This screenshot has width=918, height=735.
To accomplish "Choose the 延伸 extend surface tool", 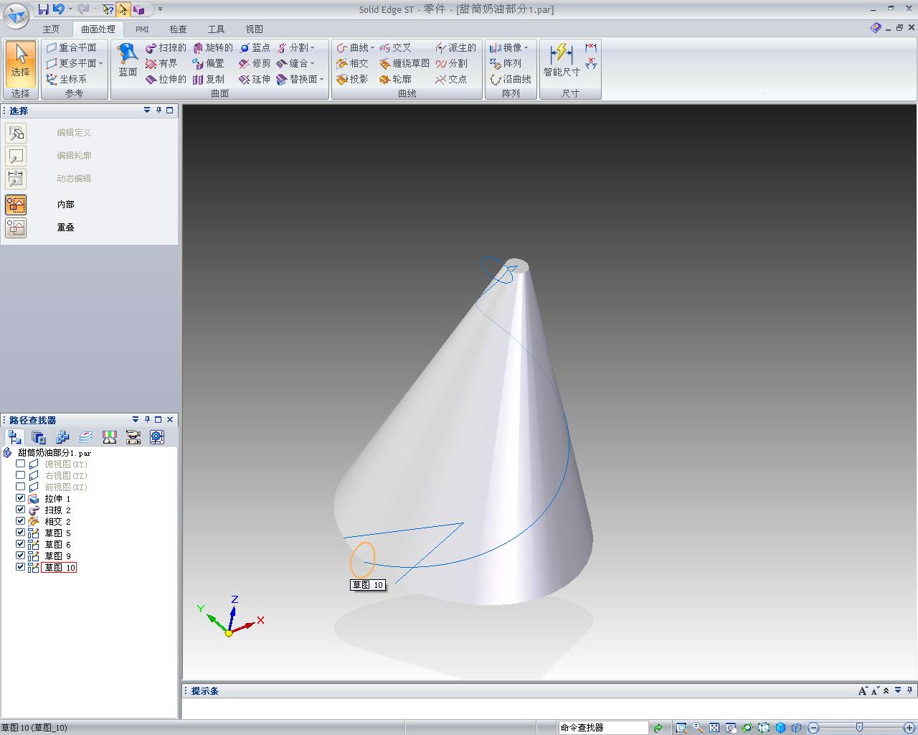I will [255, 79].
